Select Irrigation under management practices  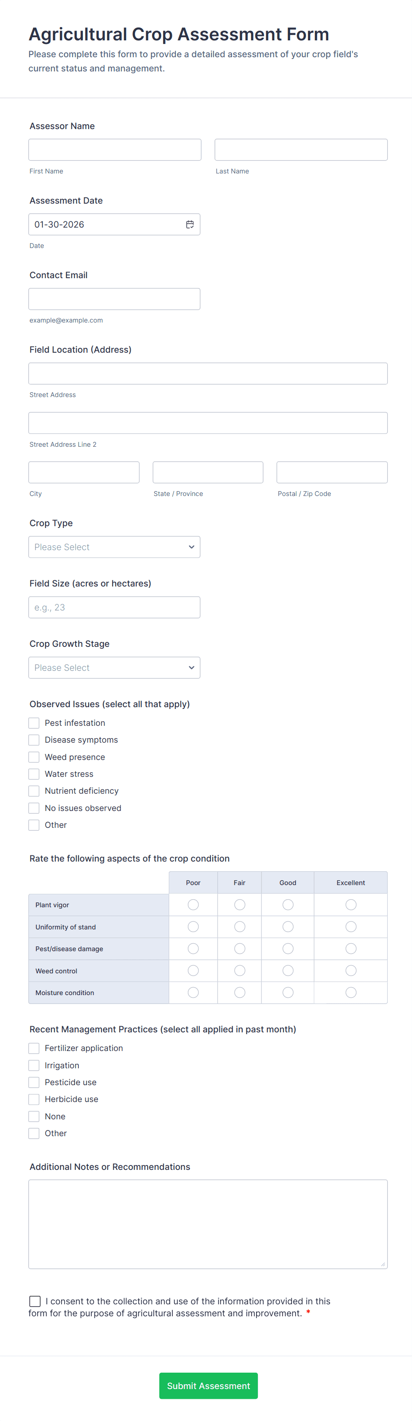pyautogui.click(x=34, y=1065)
